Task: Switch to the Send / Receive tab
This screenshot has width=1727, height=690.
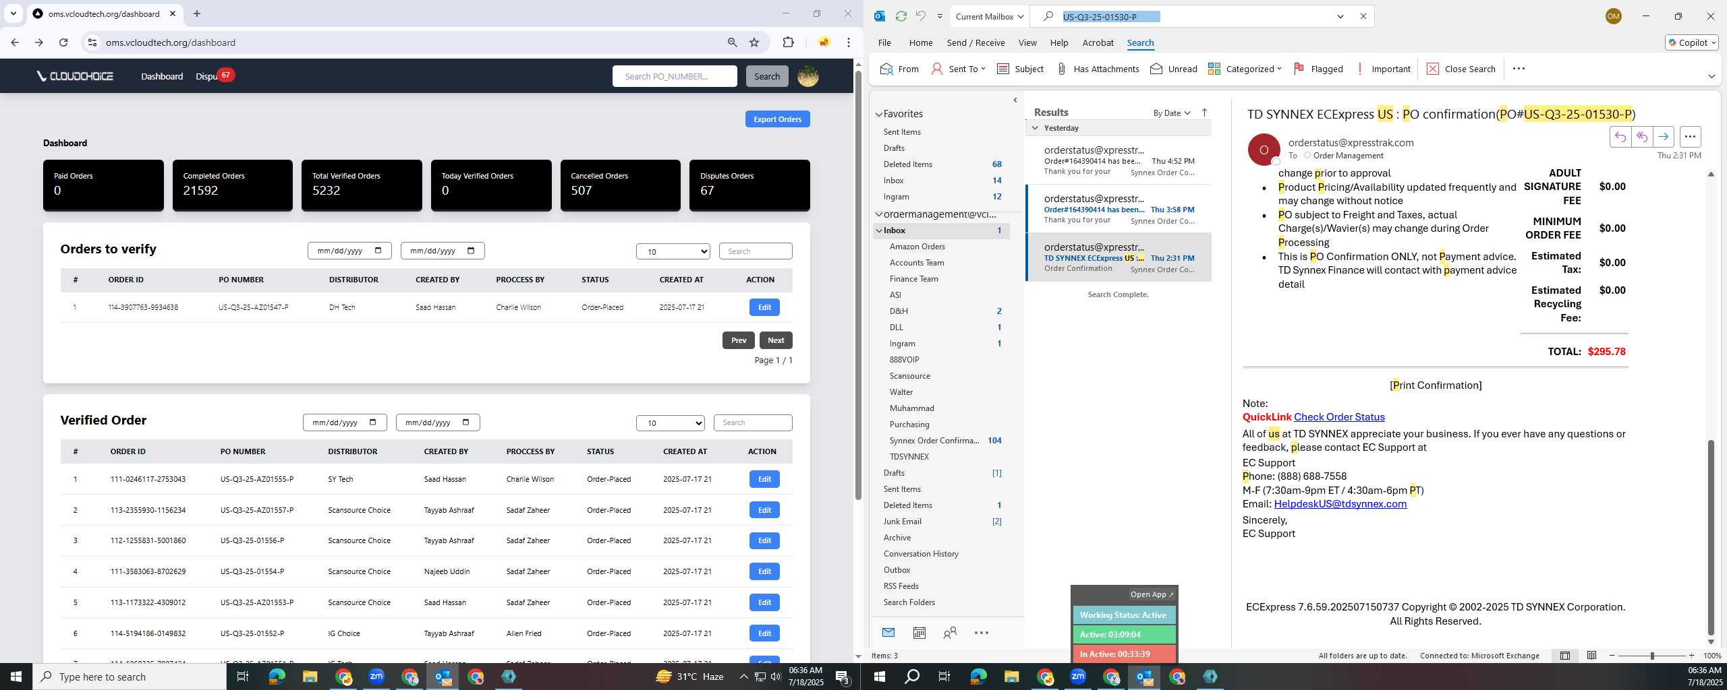Action: tap(975, 42)
